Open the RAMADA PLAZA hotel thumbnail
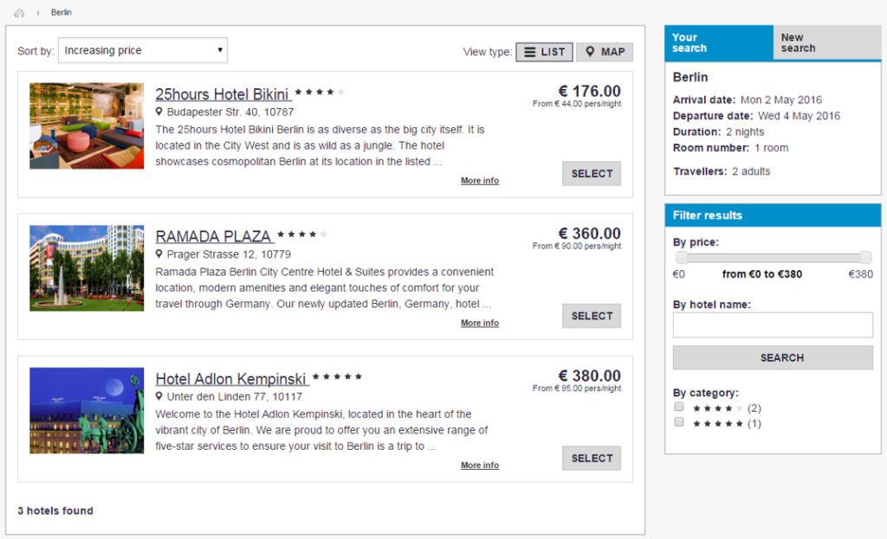 87,268
